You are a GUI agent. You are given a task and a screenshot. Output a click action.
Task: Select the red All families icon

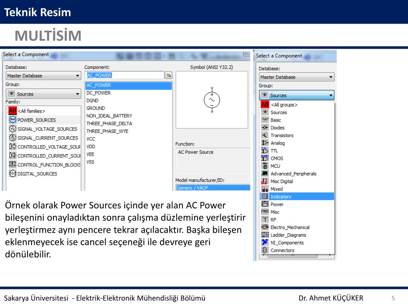[12, 111]
